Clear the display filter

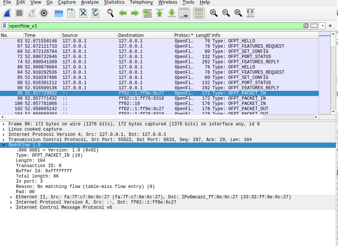click(306, 26)
